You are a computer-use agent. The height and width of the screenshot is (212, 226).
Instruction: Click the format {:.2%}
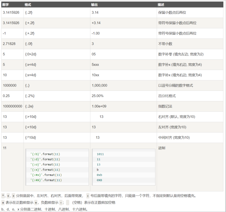pos(30,96)
